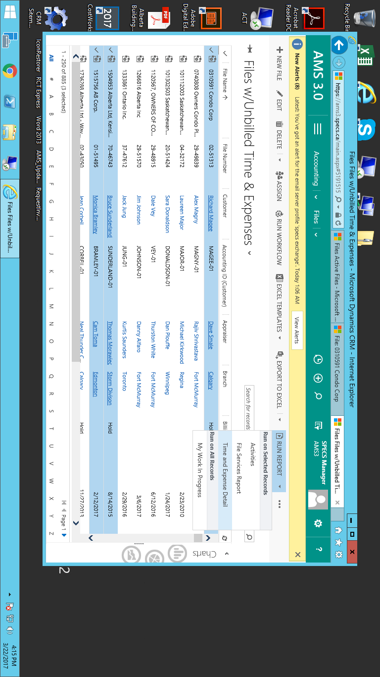Uncheck the 031091 Condo Corp row

click(x=211, y=51)
